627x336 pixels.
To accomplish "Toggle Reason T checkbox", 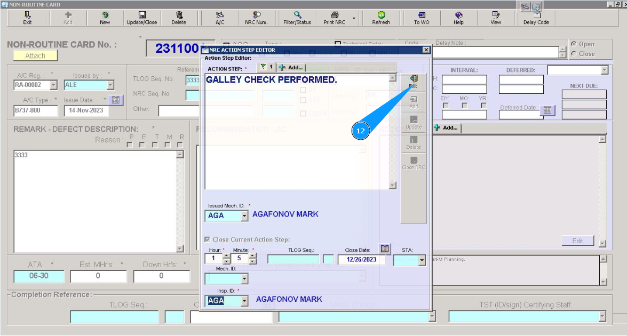I will pos(155,145).
